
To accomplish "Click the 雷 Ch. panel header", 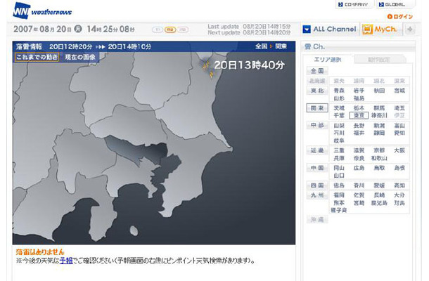I will 359,47.
